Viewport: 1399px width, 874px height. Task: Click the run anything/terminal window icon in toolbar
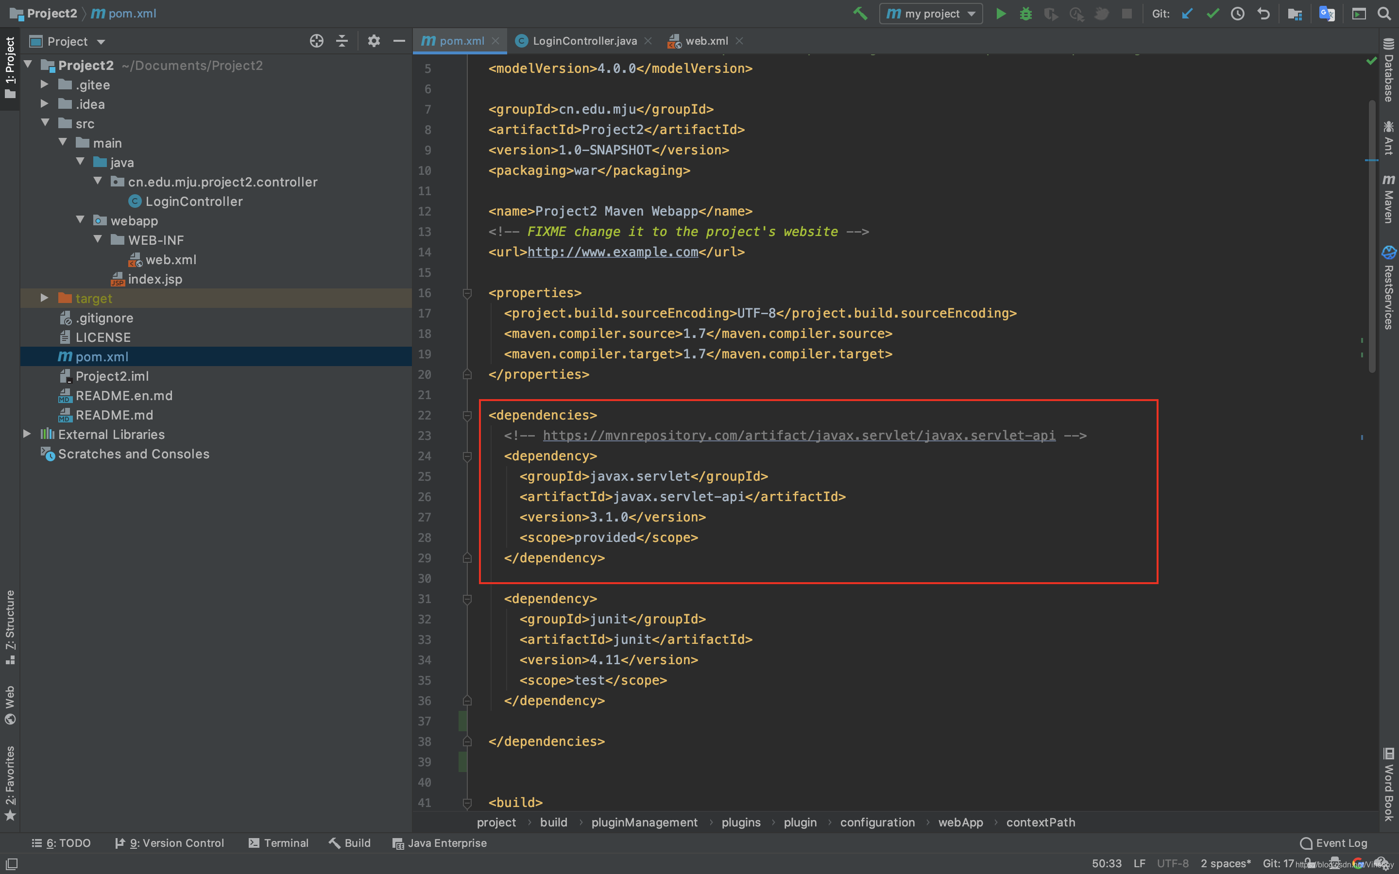pyautogui.click(x=1359, y=13)
